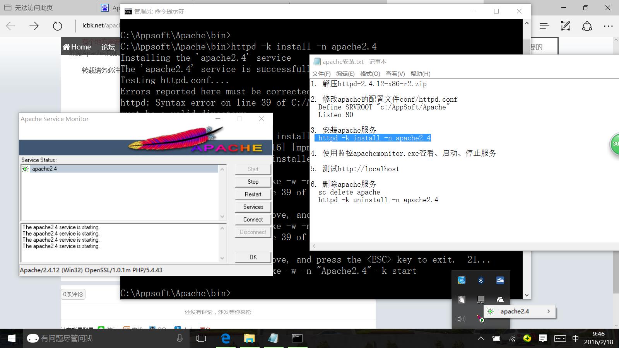
Task: Click the Intel graphics tray icon
Action: tap(462, 280)
